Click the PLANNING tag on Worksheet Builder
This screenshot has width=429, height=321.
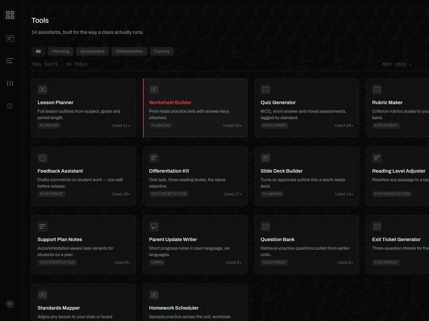point(161,125)
